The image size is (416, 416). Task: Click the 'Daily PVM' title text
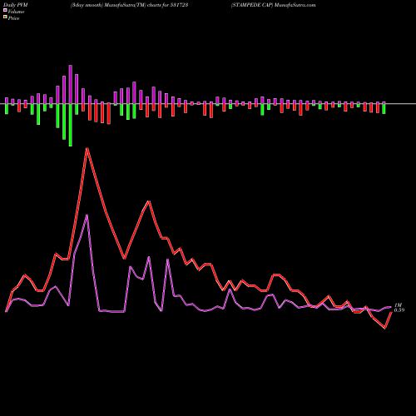click(x=16, y=5)
